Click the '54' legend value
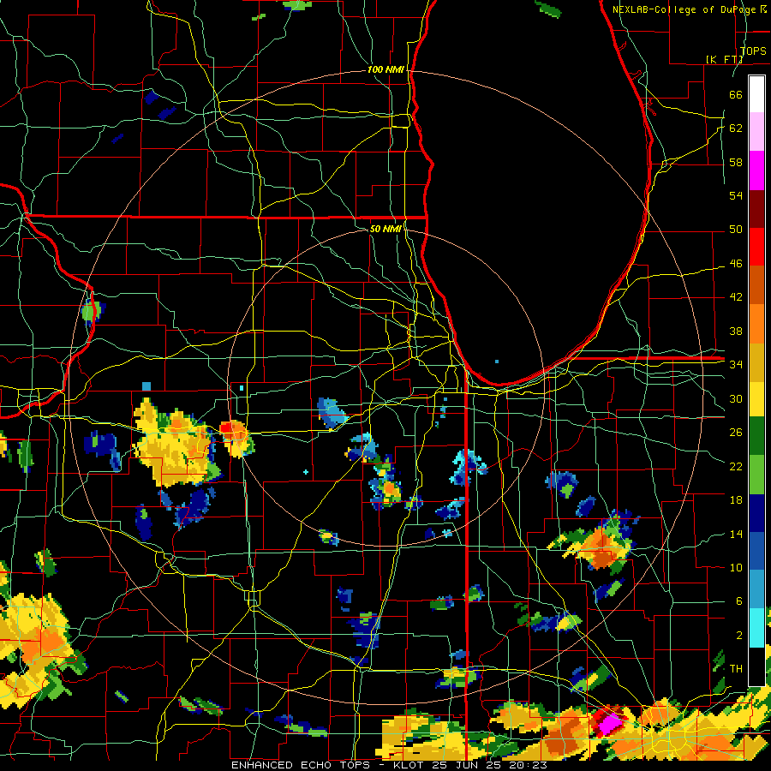771x771 pixels. (x=736, y=195)
